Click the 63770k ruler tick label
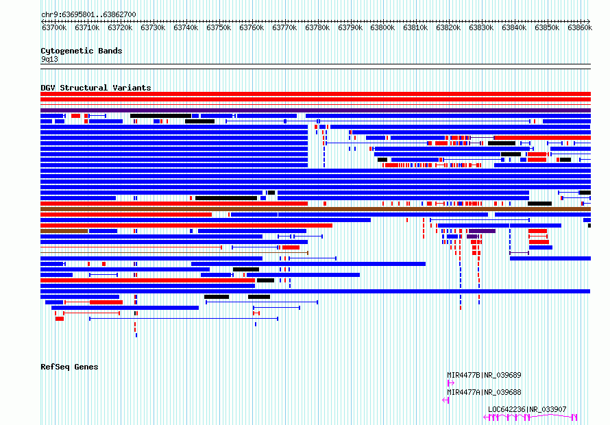 (284, 28)
